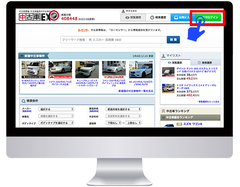Screen dimensions: 240x187
Task: Open the コペン 2007年式 car photo
Action: click(114, 70)
